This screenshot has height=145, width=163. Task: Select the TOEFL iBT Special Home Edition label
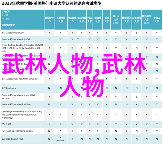coord(17,131)
